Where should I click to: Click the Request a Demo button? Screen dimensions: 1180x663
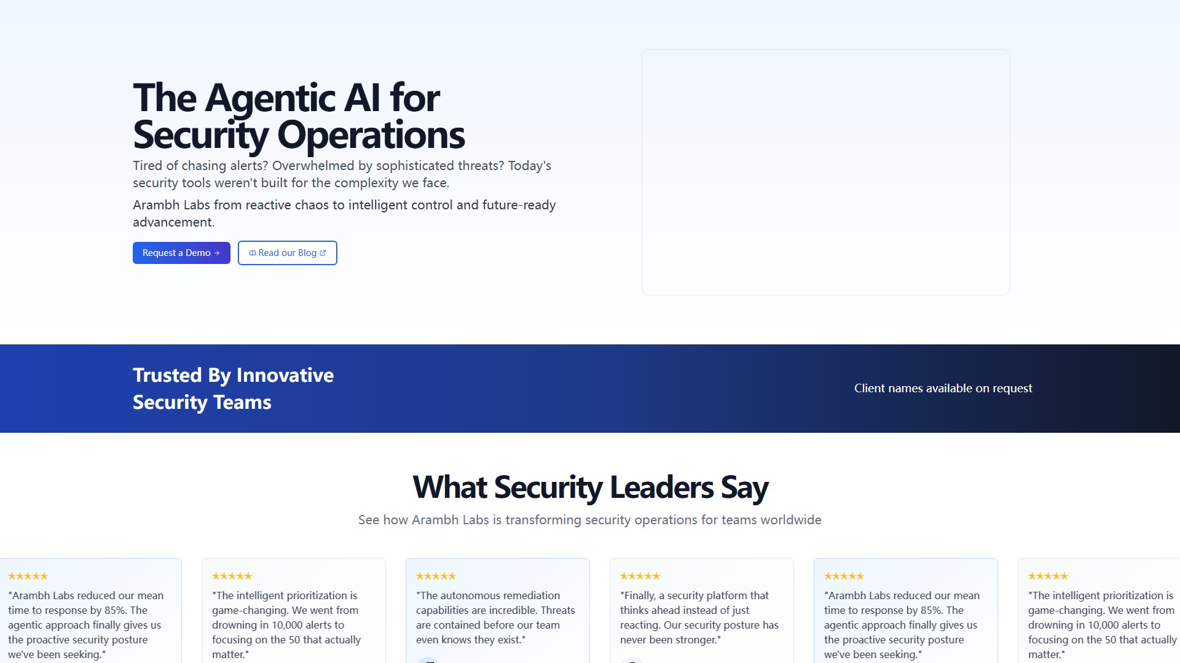point(176,253)
